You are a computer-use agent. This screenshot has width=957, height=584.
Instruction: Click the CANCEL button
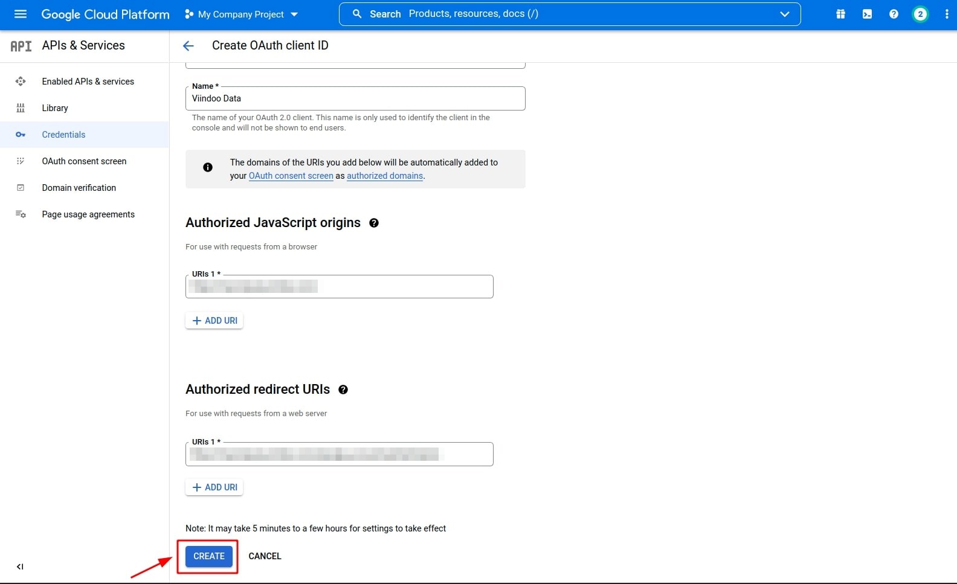(x=265, y=556)
